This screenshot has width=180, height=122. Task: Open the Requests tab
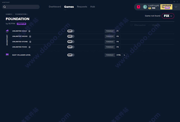(x=82, y=7)
